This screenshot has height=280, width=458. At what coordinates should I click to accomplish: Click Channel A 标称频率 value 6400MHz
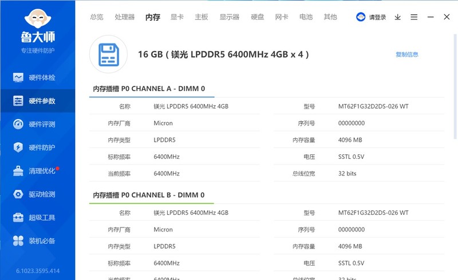pos(167,157)
